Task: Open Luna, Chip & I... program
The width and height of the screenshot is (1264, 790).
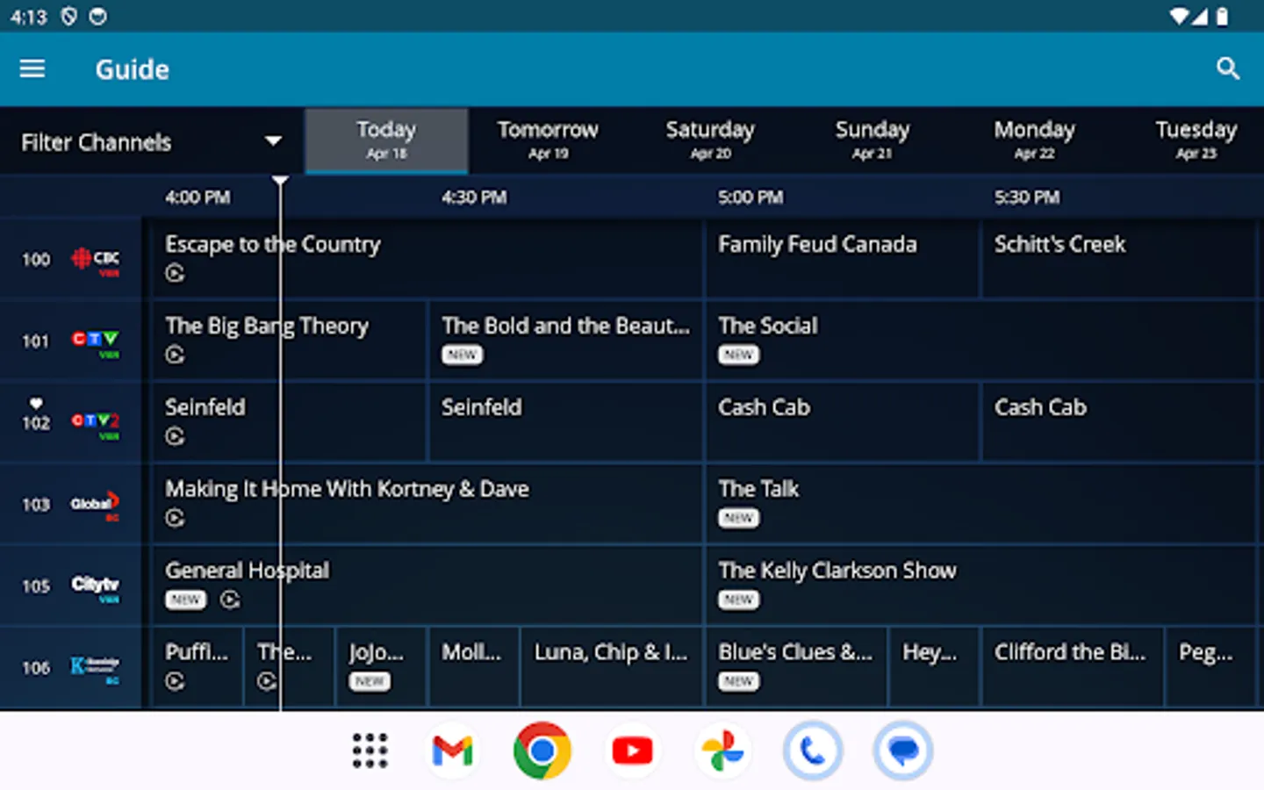Action: click(612, 666)
